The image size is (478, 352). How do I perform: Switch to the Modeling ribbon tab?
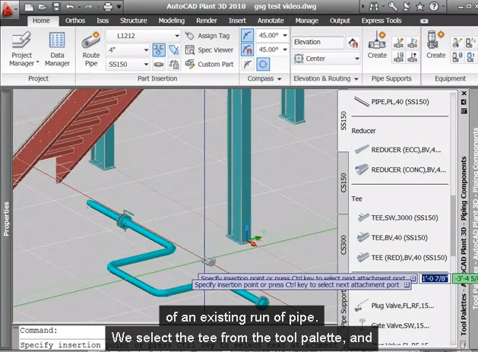tap(172, 21)
